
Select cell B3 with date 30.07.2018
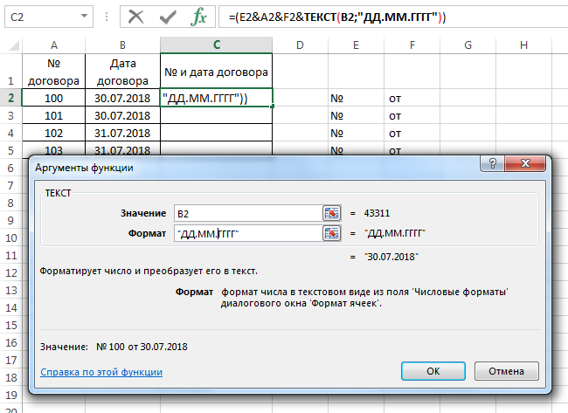coord(122,115)
